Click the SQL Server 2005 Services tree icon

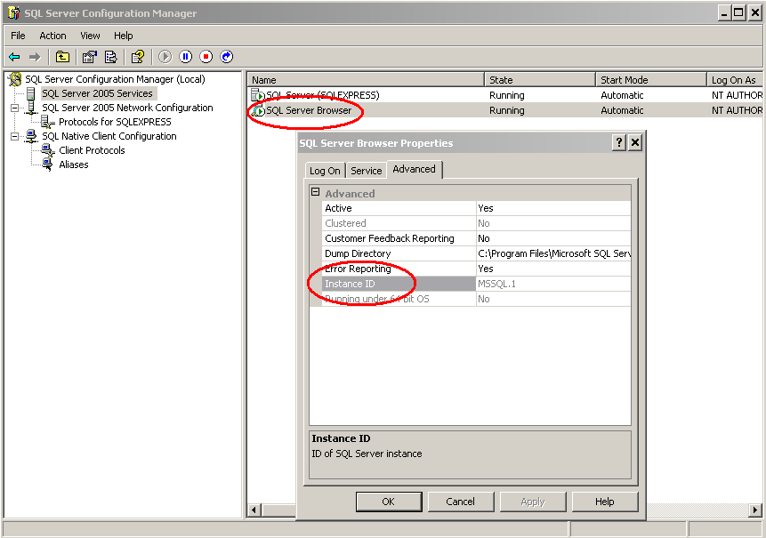pos(31,93)
